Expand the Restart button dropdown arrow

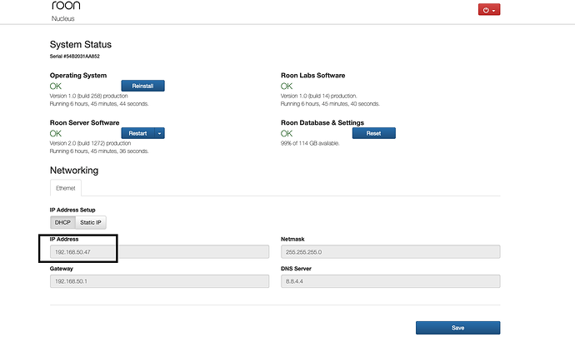(159, 133)
